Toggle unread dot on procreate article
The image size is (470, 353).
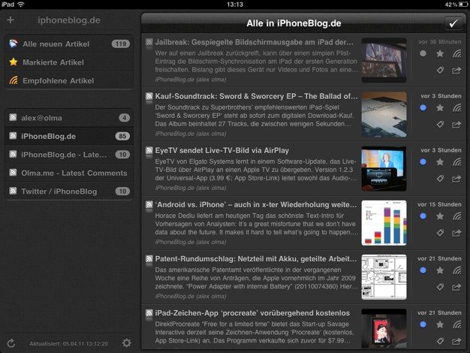[423, 324]
